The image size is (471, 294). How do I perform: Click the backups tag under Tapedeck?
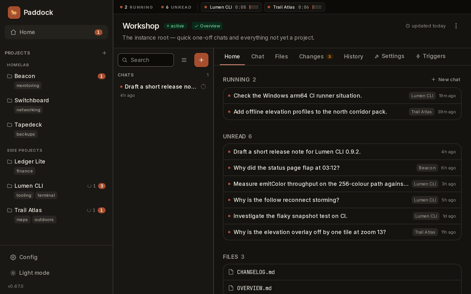(x=26, y=134)
